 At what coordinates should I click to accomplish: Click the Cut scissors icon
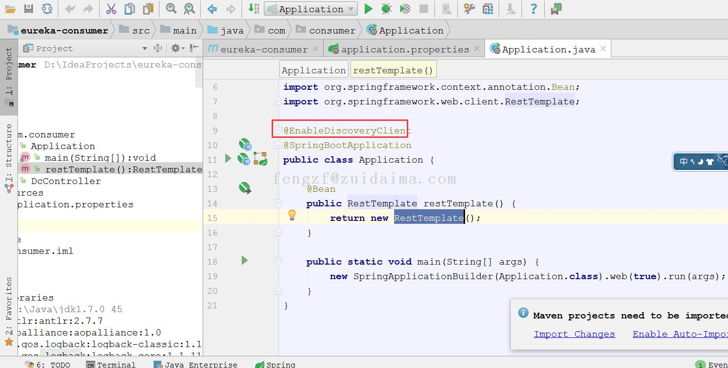111,9
